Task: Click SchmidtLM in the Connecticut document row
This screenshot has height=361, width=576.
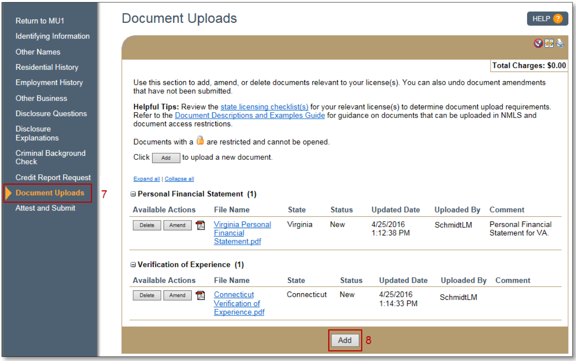Action: tap(458, 297)
